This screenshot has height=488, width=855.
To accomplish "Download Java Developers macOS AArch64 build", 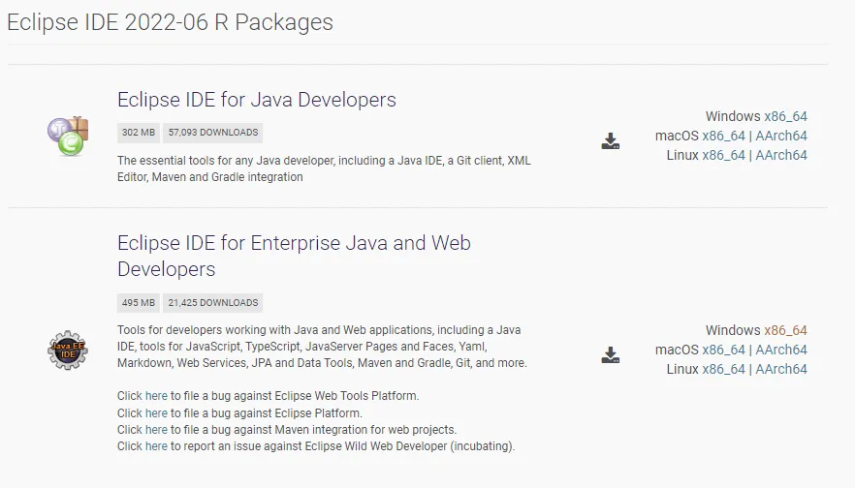I will 781,136.
